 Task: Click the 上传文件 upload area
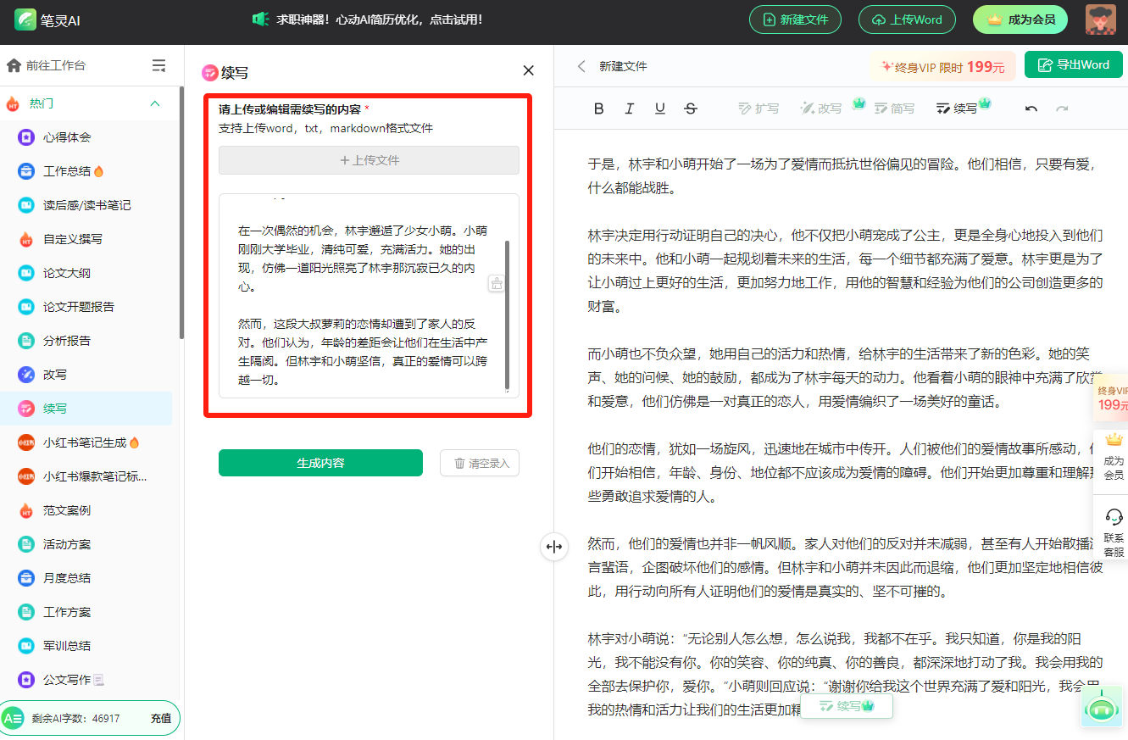click(x=369, y=160)
